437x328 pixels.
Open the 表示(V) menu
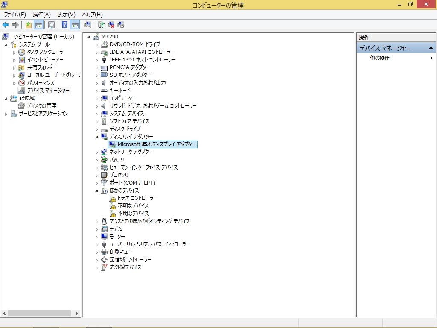(x=66, y=15)
